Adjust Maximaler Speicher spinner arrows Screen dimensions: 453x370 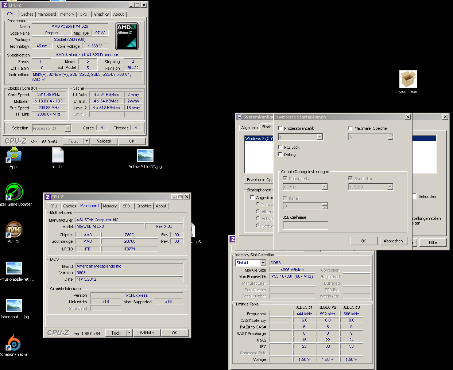click(x=390, y=136)
